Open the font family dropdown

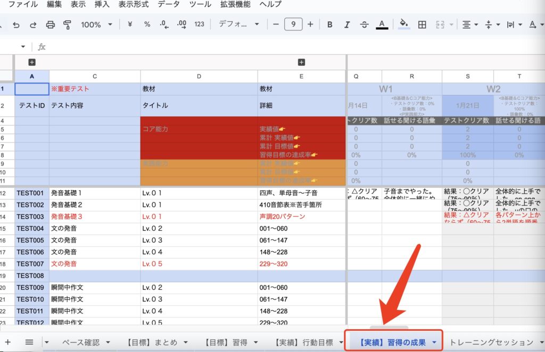point(238,24)
